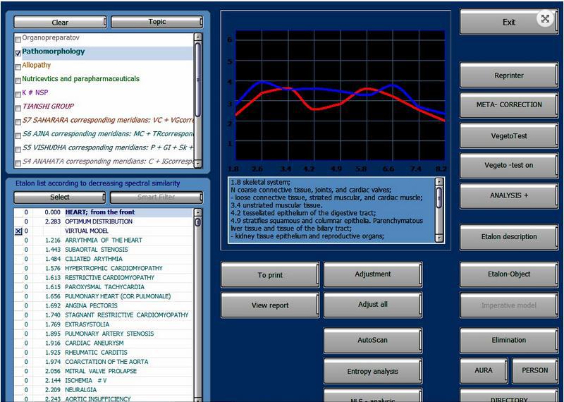
Task: Uncheck the VIRTUAL MODEL row checkbox
Action: point(18,231)
